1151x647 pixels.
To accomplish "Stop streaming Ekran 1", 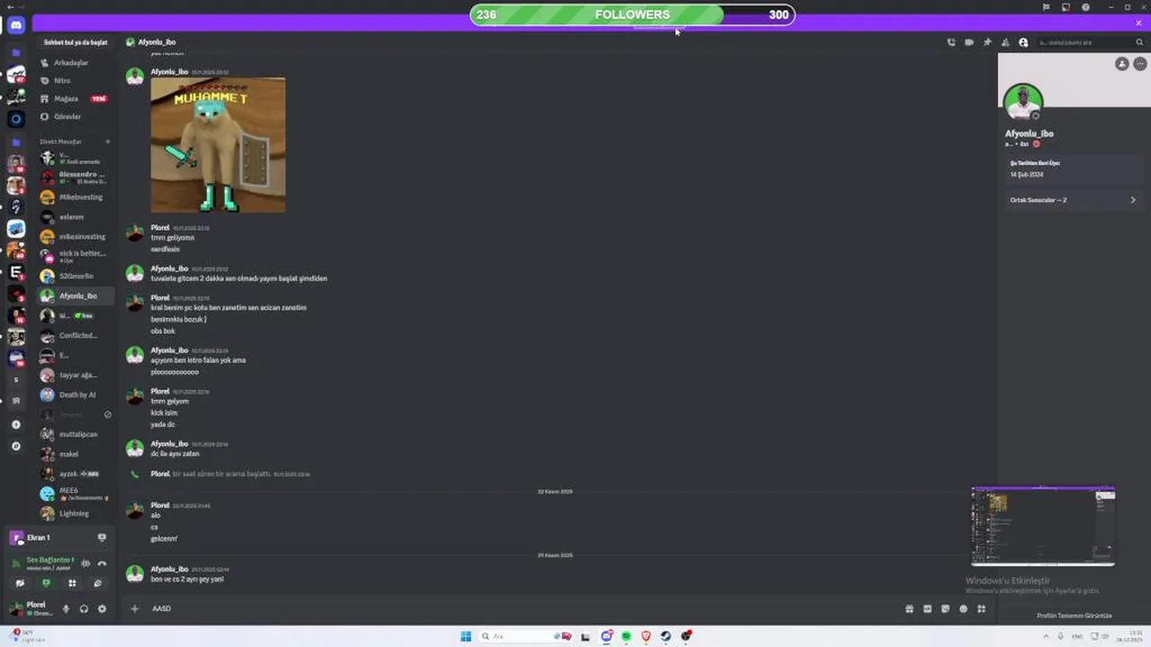I will [x=102, y=537].
